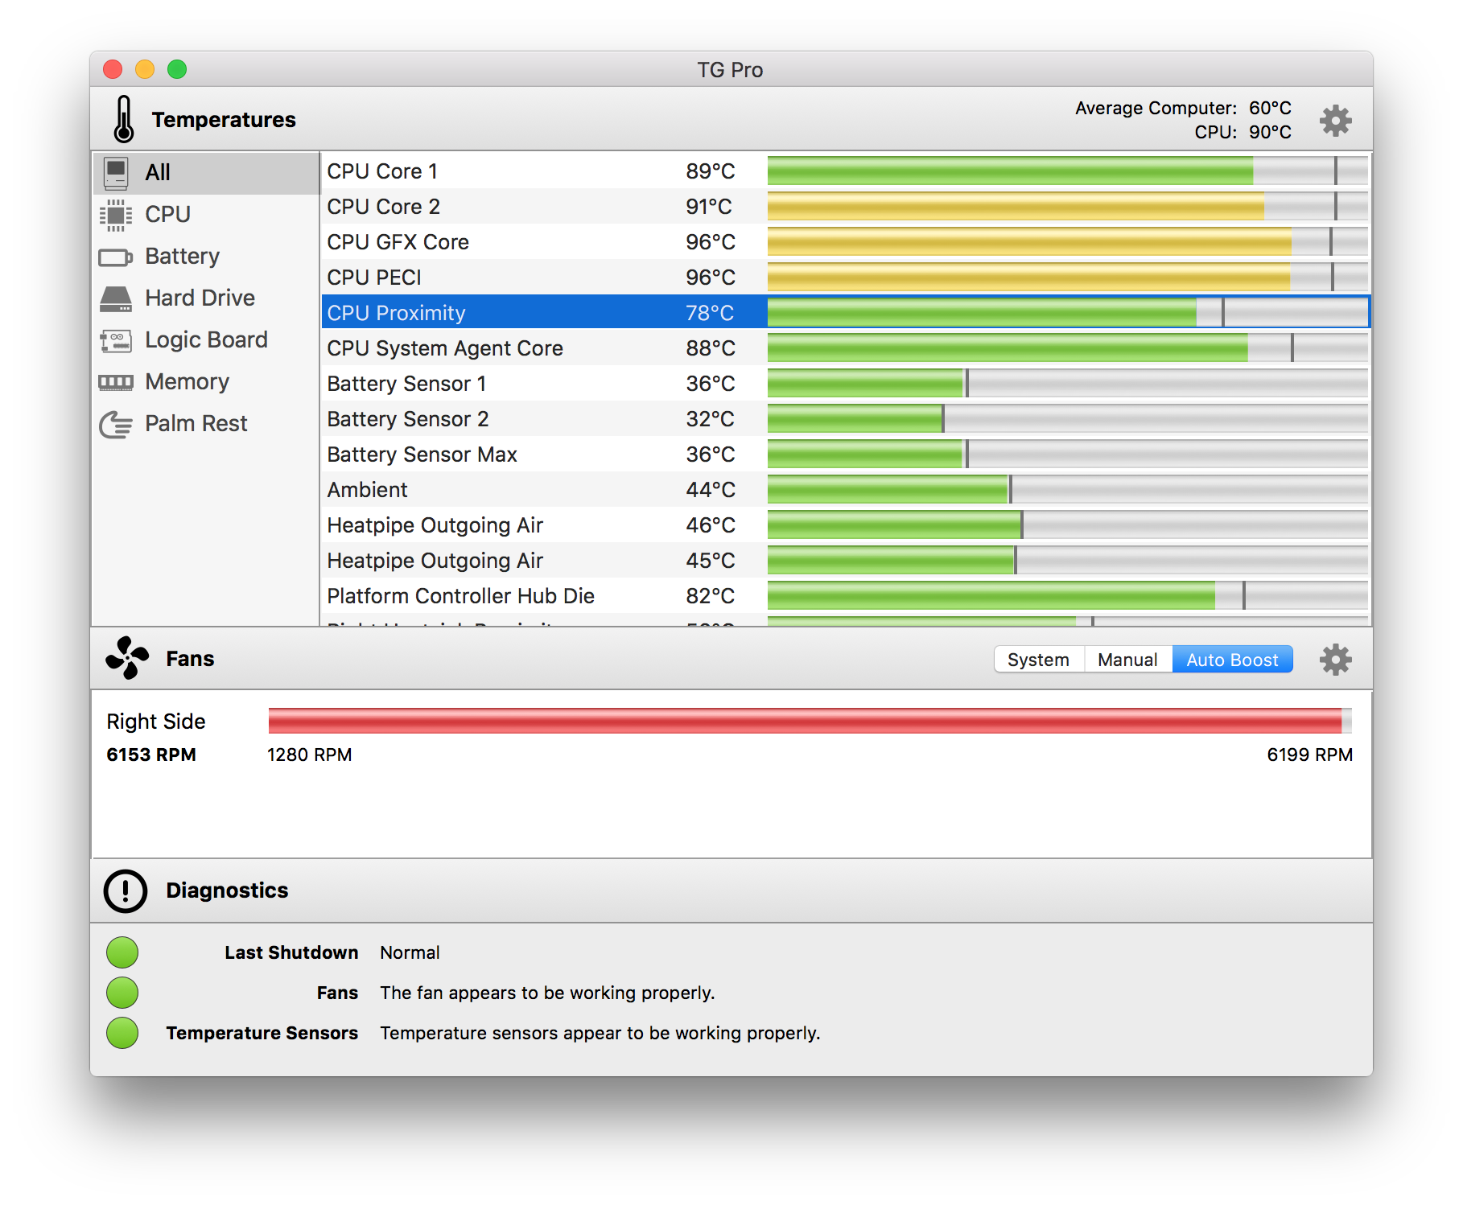The image size is (1463, 1205).
Task: Open fans settings gear icon
Action: pyautogui.click(x=1335, y=659)
